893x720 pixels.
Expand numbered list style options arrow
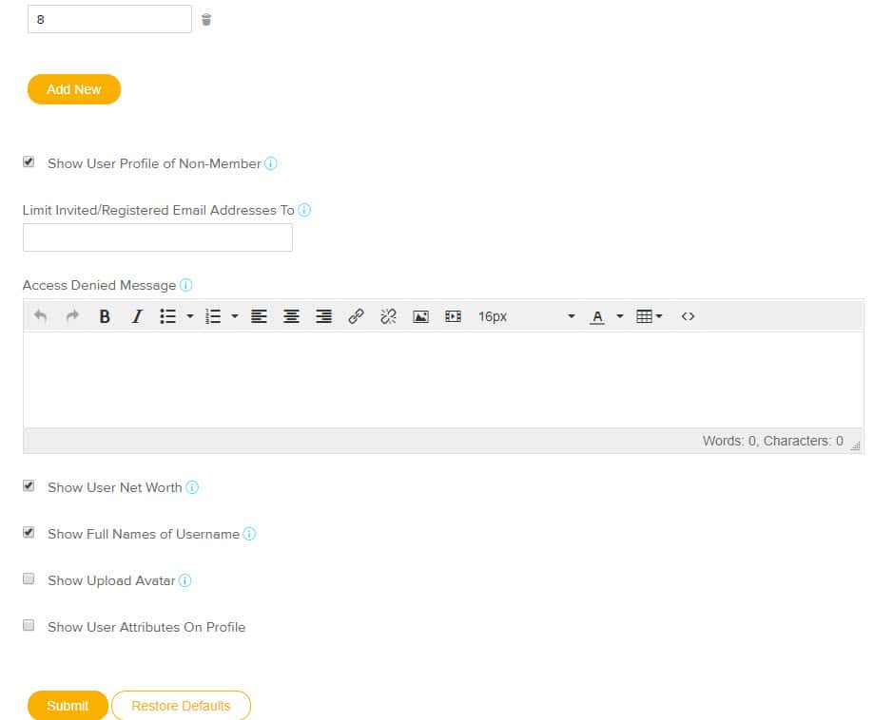[x=235, y=316]
